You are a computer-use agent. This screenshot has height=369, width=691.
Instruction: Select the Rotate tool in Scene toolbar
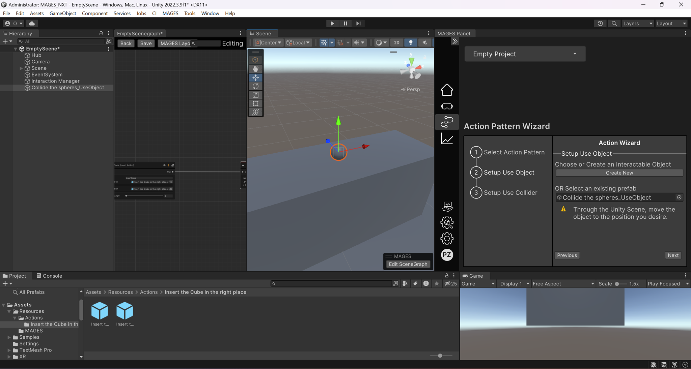(x=255, y=86)
